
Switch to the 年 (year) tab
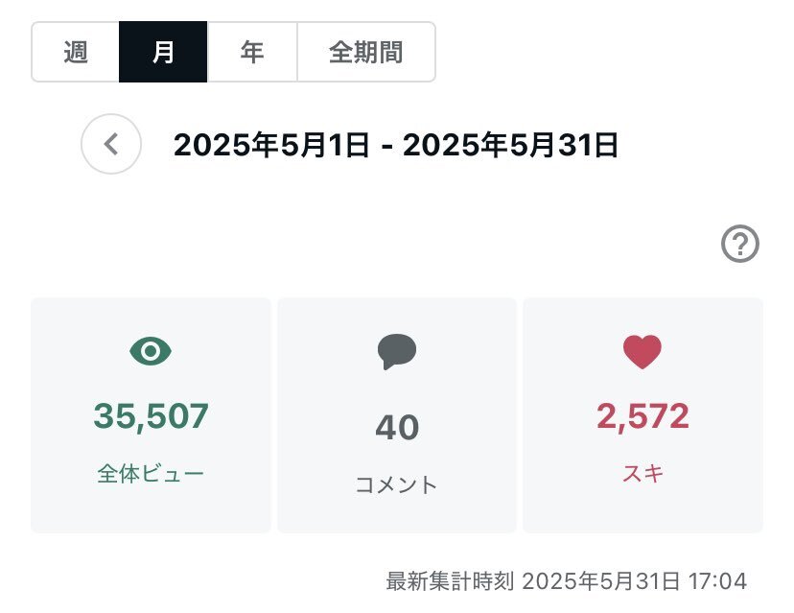click(x=251, y=52)
